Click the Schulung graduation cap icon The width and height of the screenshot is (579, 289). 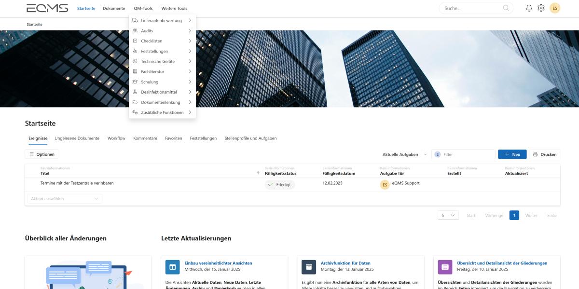tap(135, 82)
